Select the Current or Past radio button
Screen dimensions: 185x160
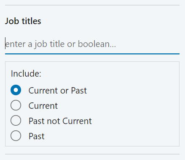[16, 90]
